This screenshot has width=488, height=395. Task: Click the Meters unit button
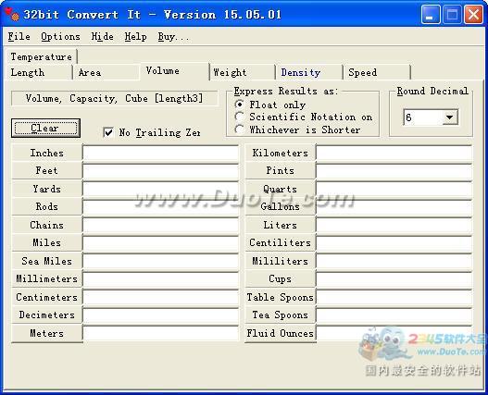(46, 333)
